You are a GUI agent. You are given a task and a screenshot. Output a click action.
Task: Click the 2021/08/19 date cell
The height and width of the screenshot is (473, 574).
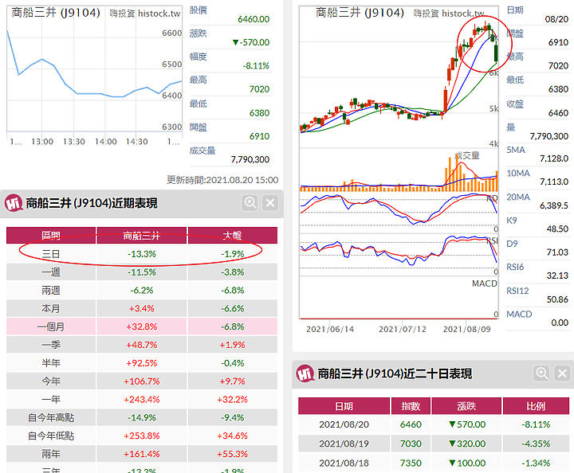[x=344, y=444]
